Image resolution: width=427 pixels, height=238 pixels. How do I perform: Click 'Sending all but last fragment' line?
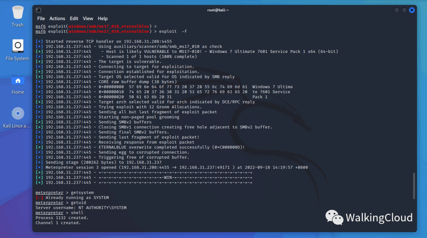point(126,112)
